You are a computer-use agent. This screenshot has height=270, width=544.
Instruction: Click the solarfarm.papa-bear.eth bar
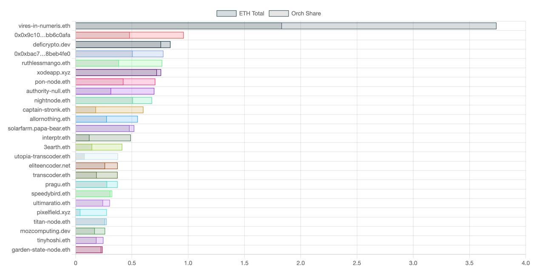[105, 128]
